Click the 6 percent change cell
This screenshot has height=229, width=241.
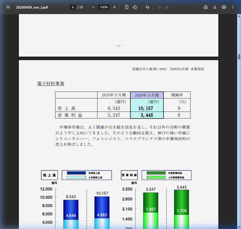(x=177, y=115)
